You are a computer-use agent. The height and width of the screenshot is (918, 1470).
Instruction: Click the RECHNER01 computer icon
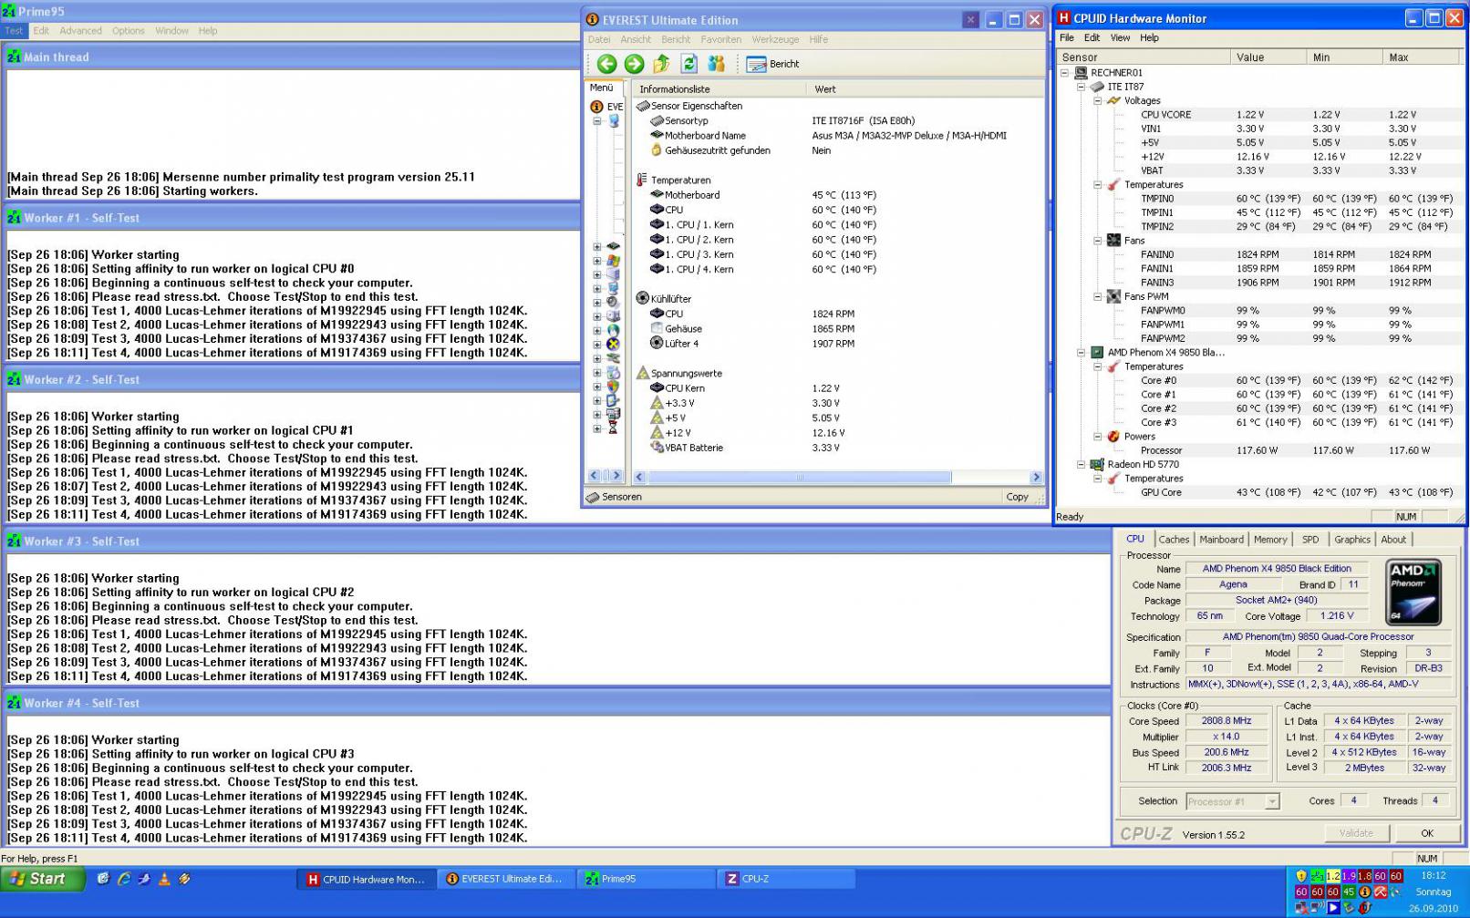tap(1081, 73)
